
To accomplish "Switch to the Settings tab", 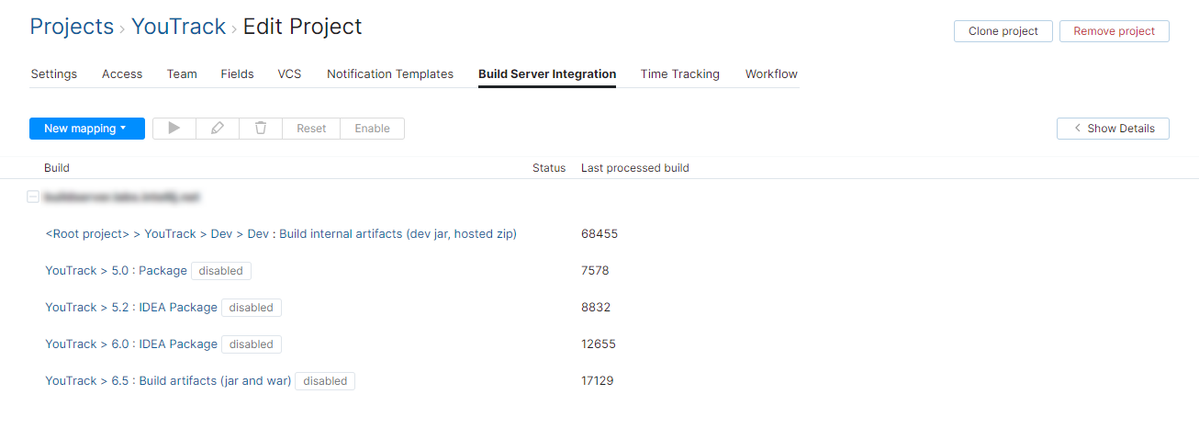I will [54, 74].
